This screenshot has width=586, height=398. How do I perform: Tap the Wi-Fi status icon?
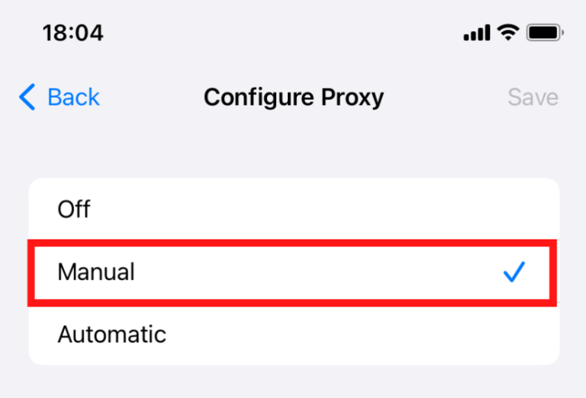coord(507,33)
